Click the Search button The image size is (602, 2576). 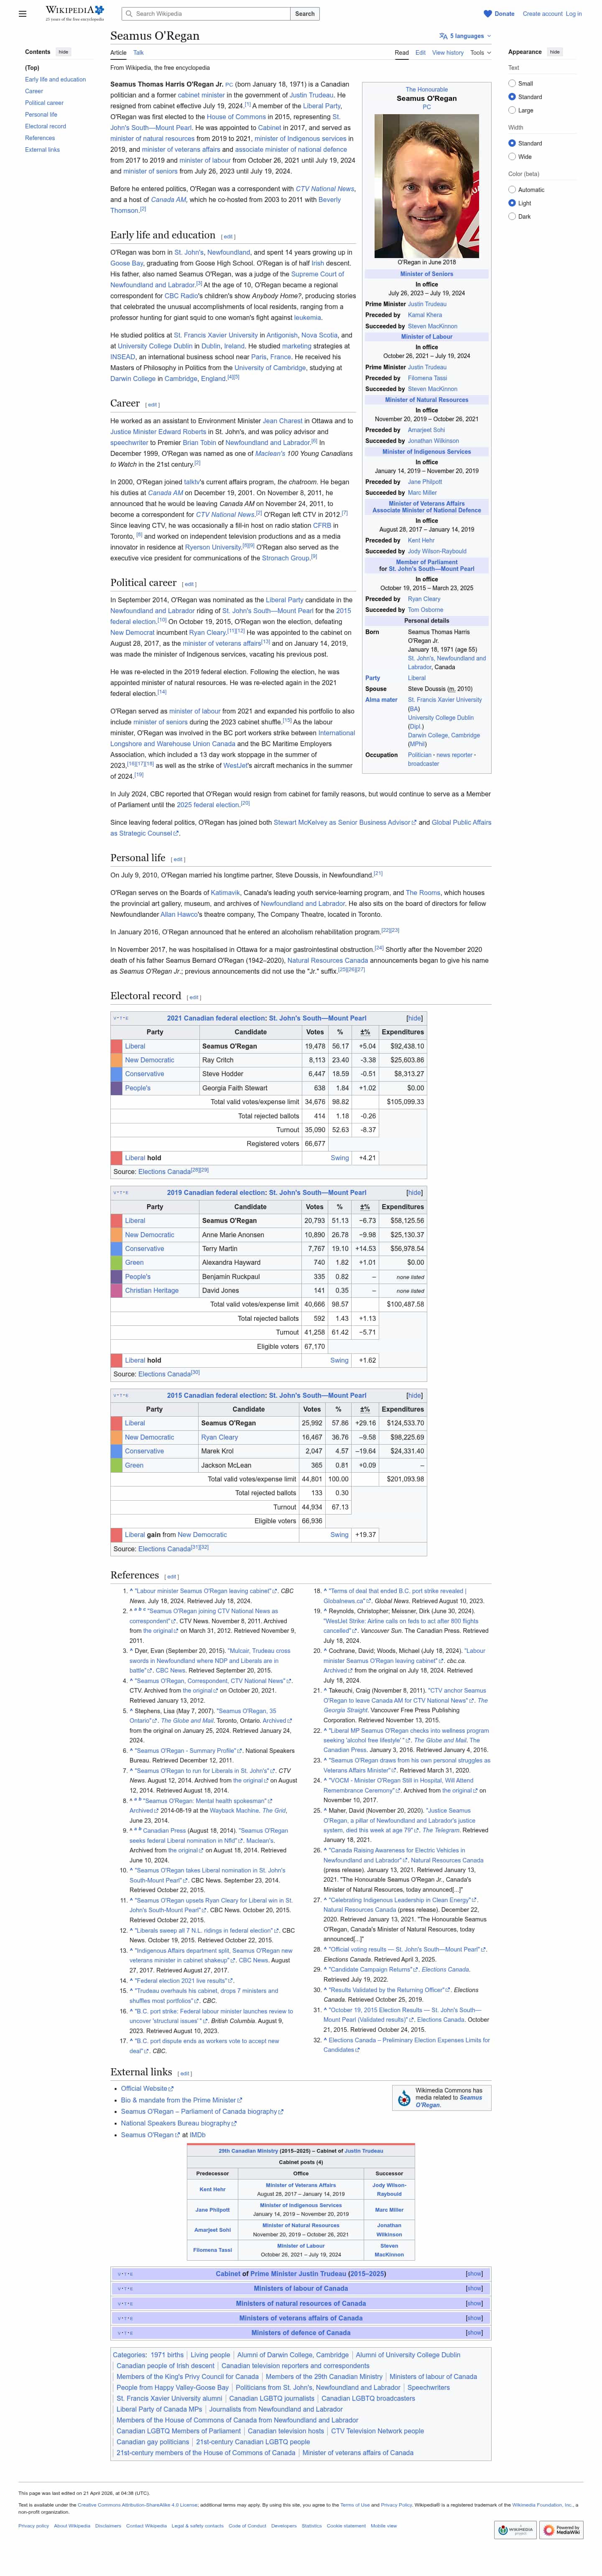305,14
